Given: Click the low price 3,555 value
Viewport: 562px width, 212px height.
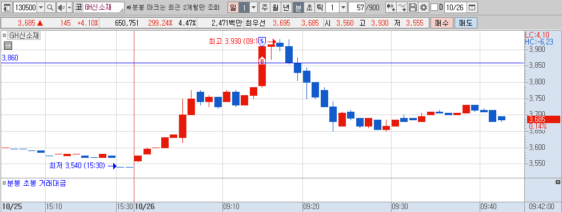Looking at the screenshot, I should tap(415, 23).
